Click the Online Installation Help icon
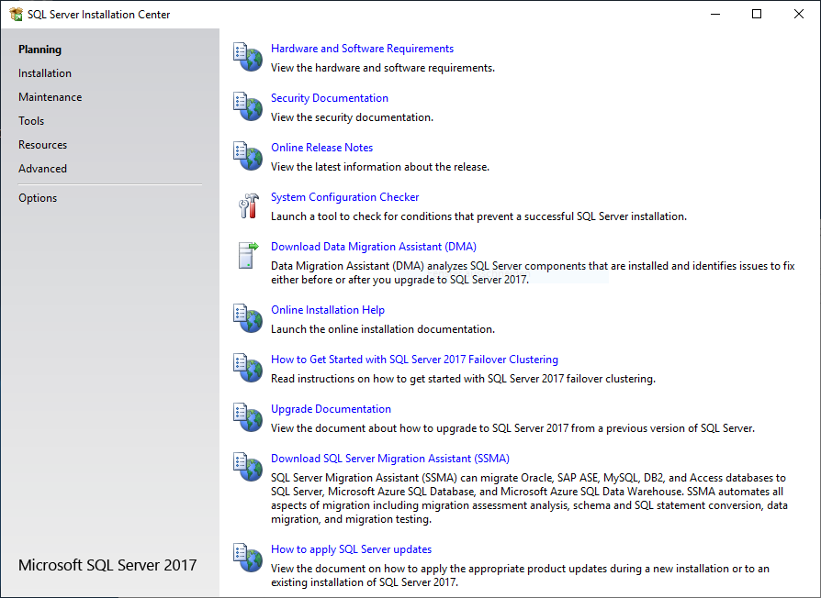The image size is (821, 598). point(248,318)
